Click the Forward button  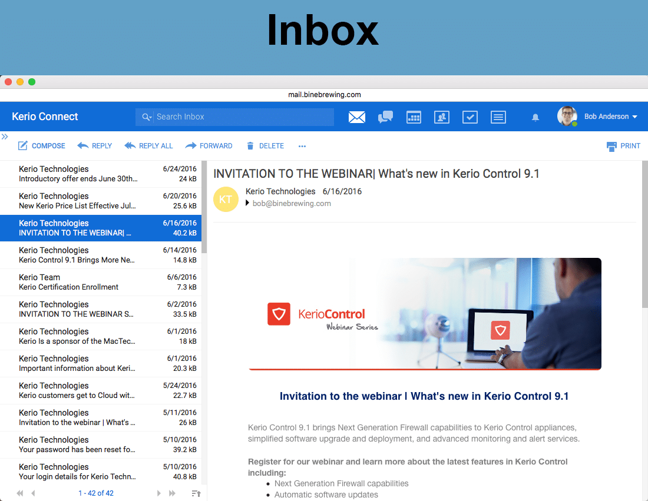point(209,146)
